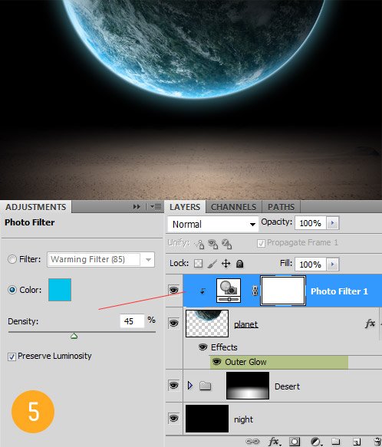382x447 pixels.
Task: Open the Warming Filter (85) dropdown
Action: coord(101,259)
